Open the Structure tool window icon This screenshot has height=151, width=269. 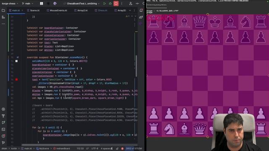pyautogui.click(x=3, y=17)
